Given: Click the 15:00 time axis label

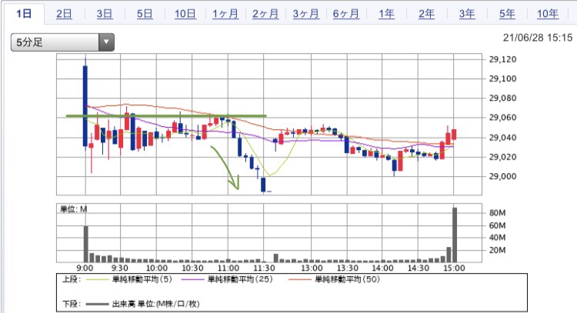Looking at the screenshot, I should 454,268.
